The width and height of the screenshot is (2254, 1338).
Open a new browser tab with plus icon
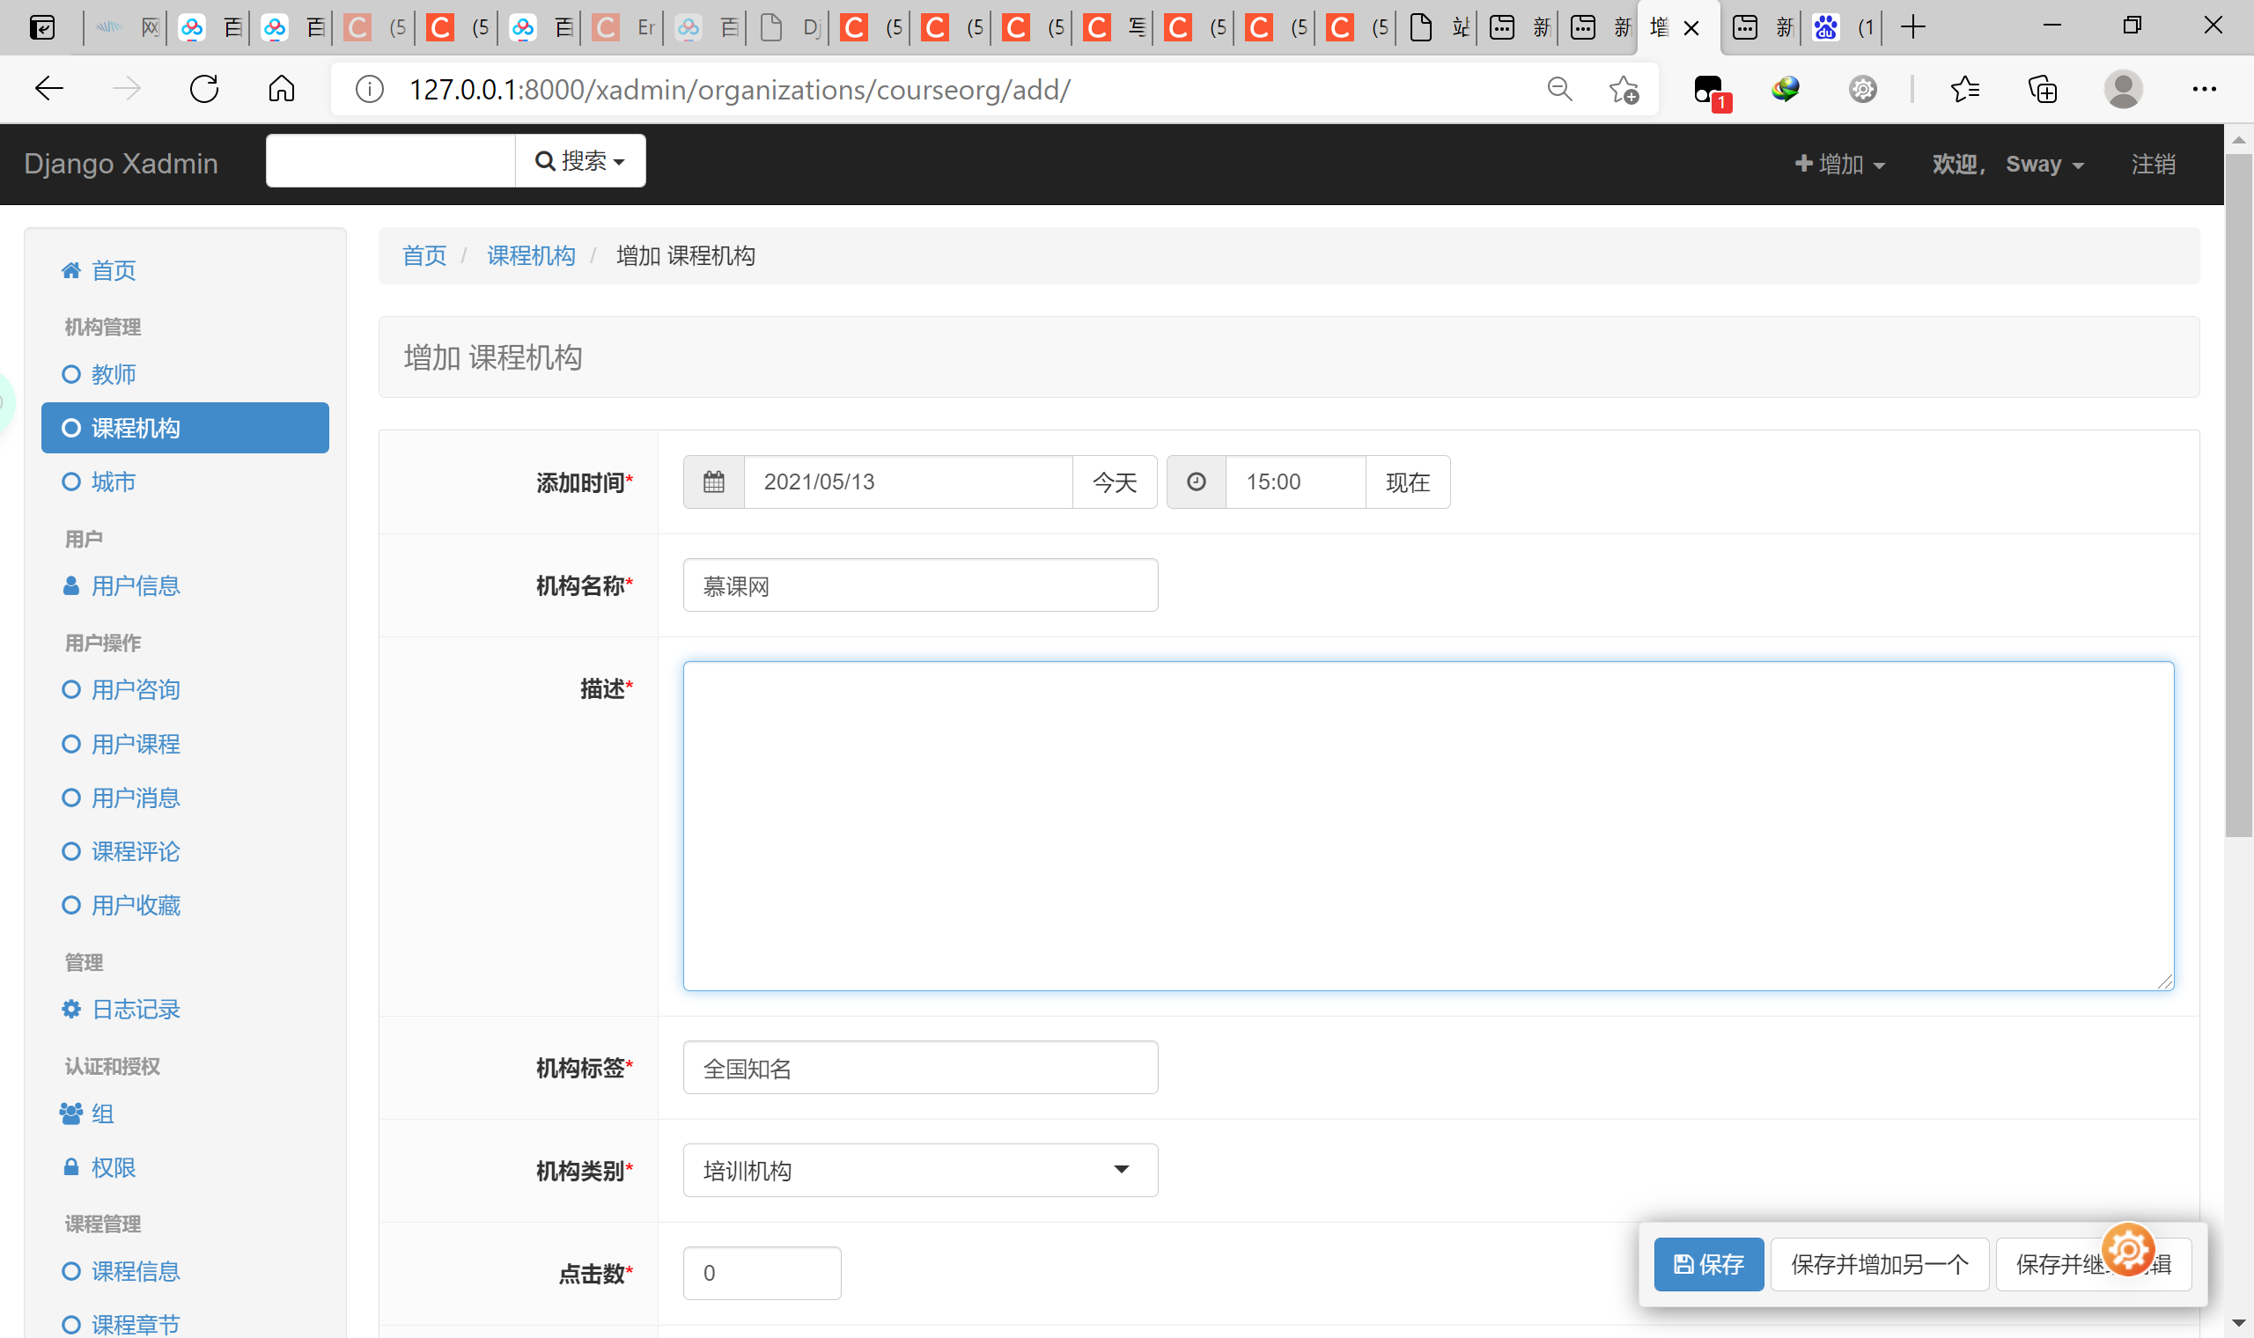point(1912,27)
